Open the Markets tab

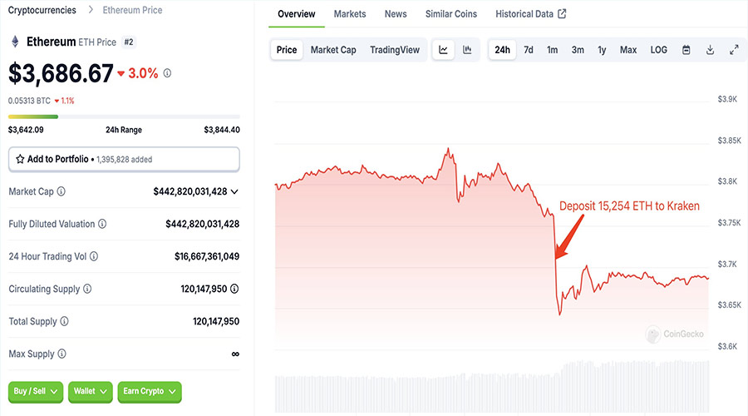pos(350,14)
